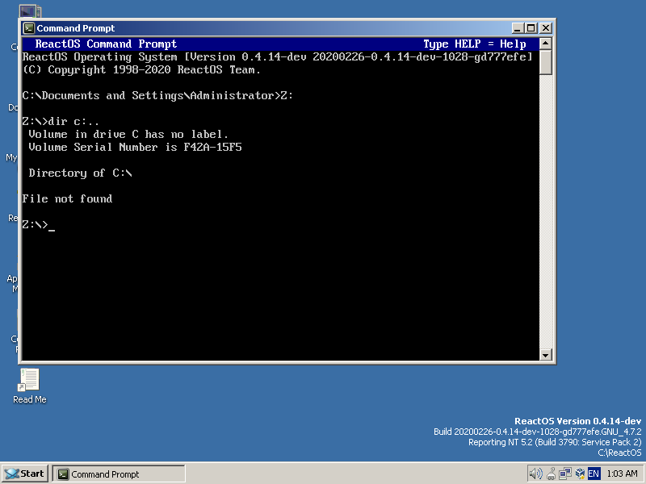646x484 pixels.
Task: Click the 'Volume in drive C has no label' line
Action: pyautogui.click(x=128, y=134)
